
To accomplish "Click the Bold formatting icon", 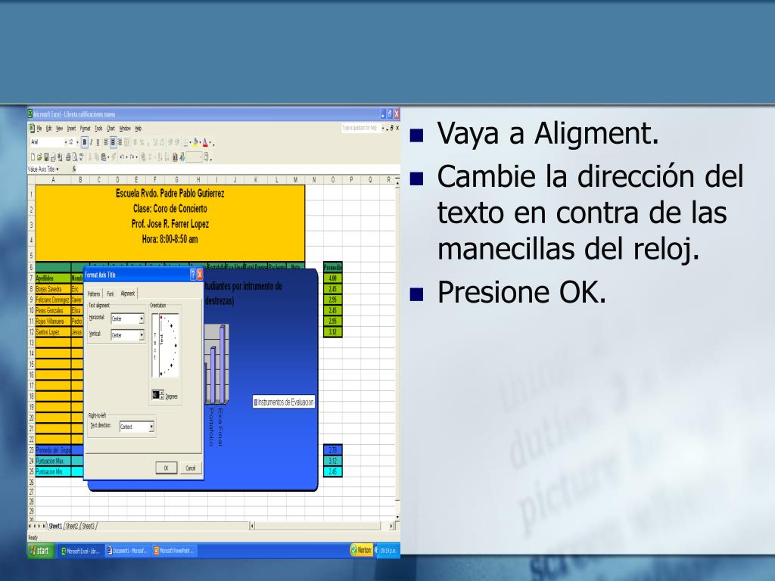I will [85, 142].
